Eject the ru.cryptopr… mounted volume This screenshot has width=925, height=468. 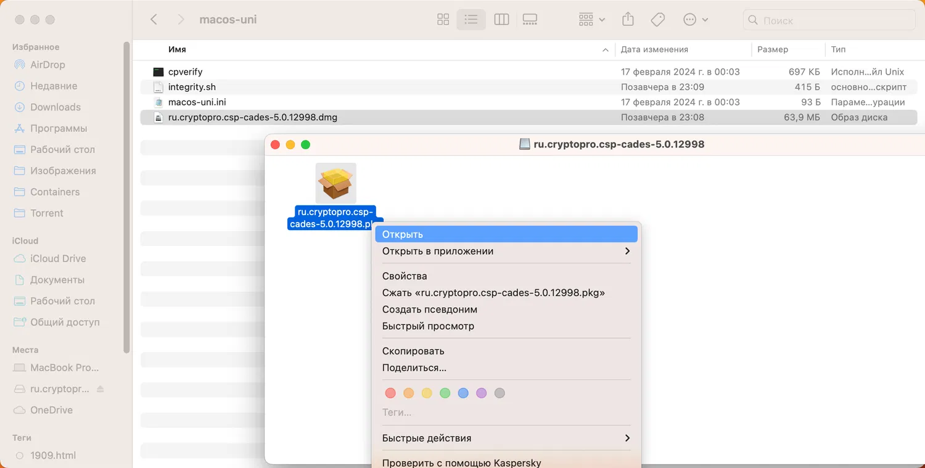[101, 389]
